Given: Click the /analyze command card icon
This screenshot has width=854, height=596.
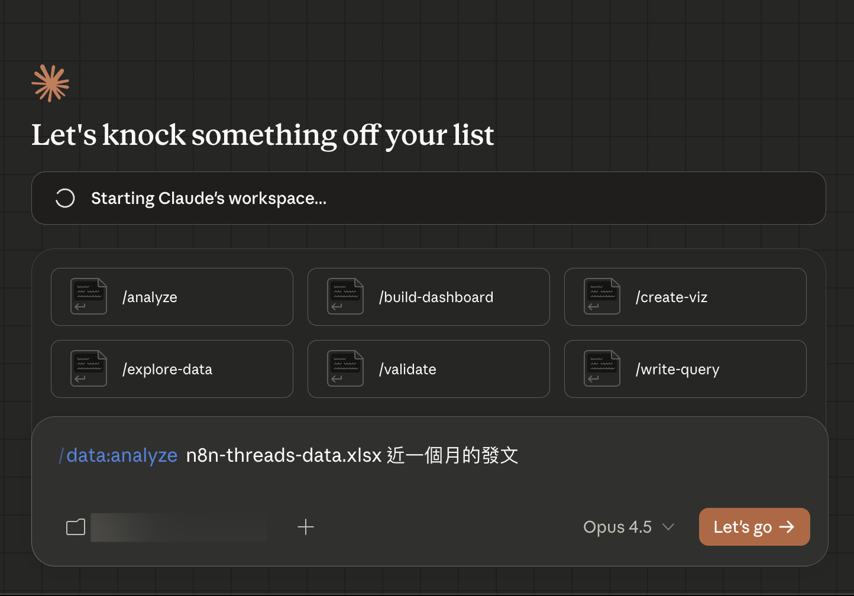Looking at the screenshot, I should 88,297.
